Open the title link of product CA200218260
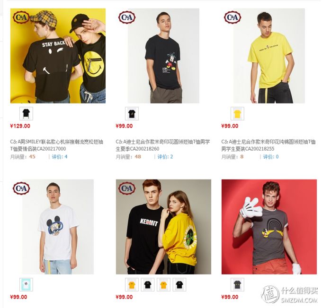Screen dimensions: 322x308 pyautogui.click(x=162, y=145)
